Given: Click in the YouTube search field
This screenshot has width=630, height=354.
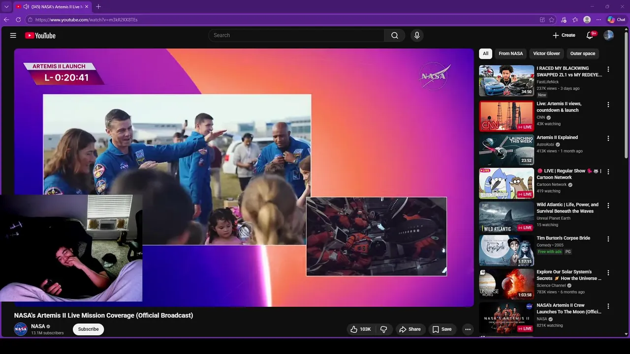Looking at the screenshot, I should 296,35.
